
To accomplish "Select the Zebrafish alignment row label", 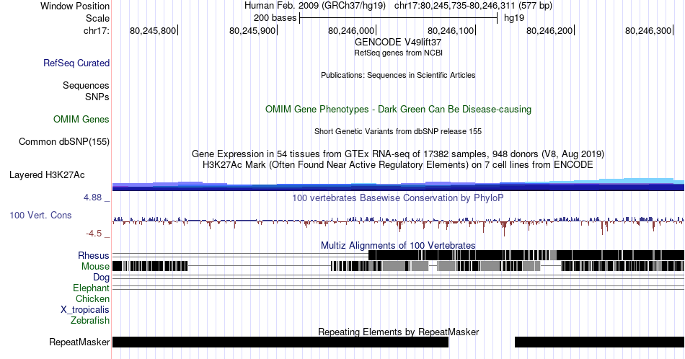I will point(89,320).
